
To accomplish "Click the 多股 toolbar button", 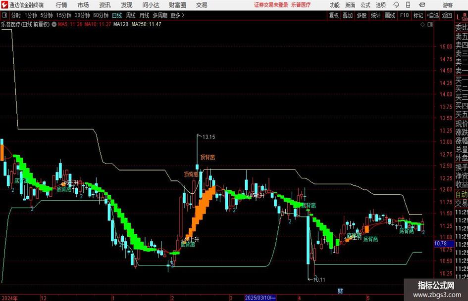I will [x=362, y=15].
